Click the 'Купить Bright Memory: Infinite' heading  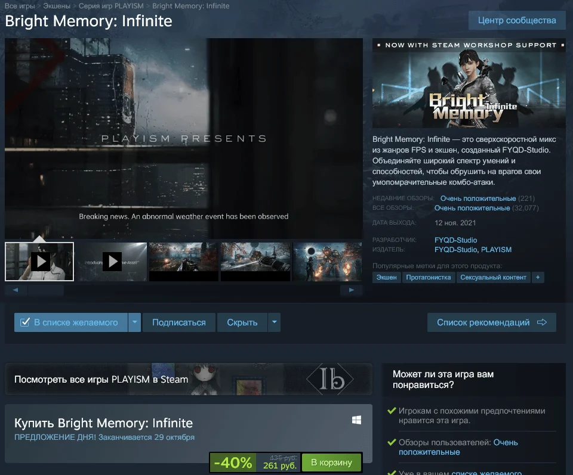[x=103, y=423]
